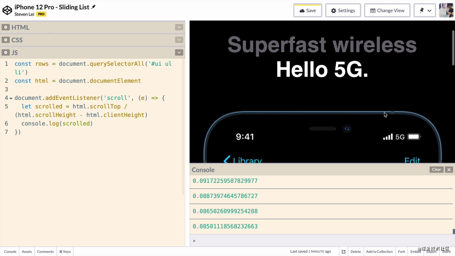Open pen in new window icon
Image resolution: width=455 pixels, height=256 pixels.
pos(344,251)
